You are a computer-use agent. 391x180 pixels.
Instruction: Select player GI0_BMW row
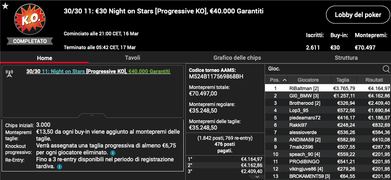pos(328,96)
